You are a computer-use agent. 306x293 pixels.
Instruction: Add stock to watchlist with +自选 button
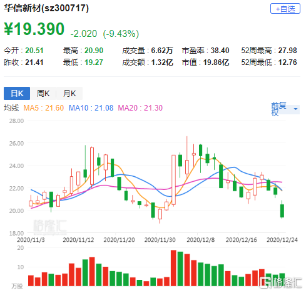tap(285, 9)
